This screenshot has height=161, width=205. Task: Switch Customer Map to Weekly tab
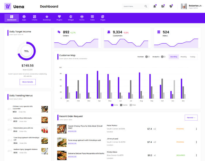(x=184, y=57)
